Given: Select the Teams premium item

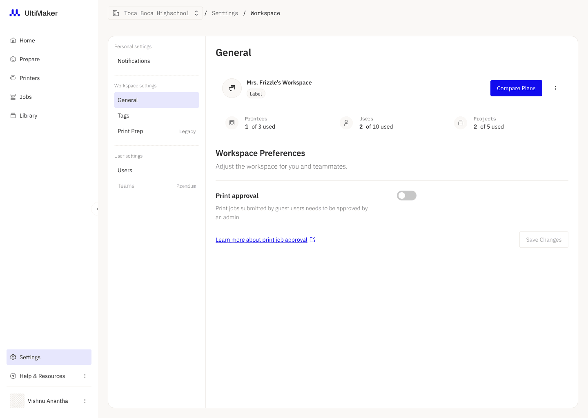Looking at the screenshot, I should tap(157, 186).
